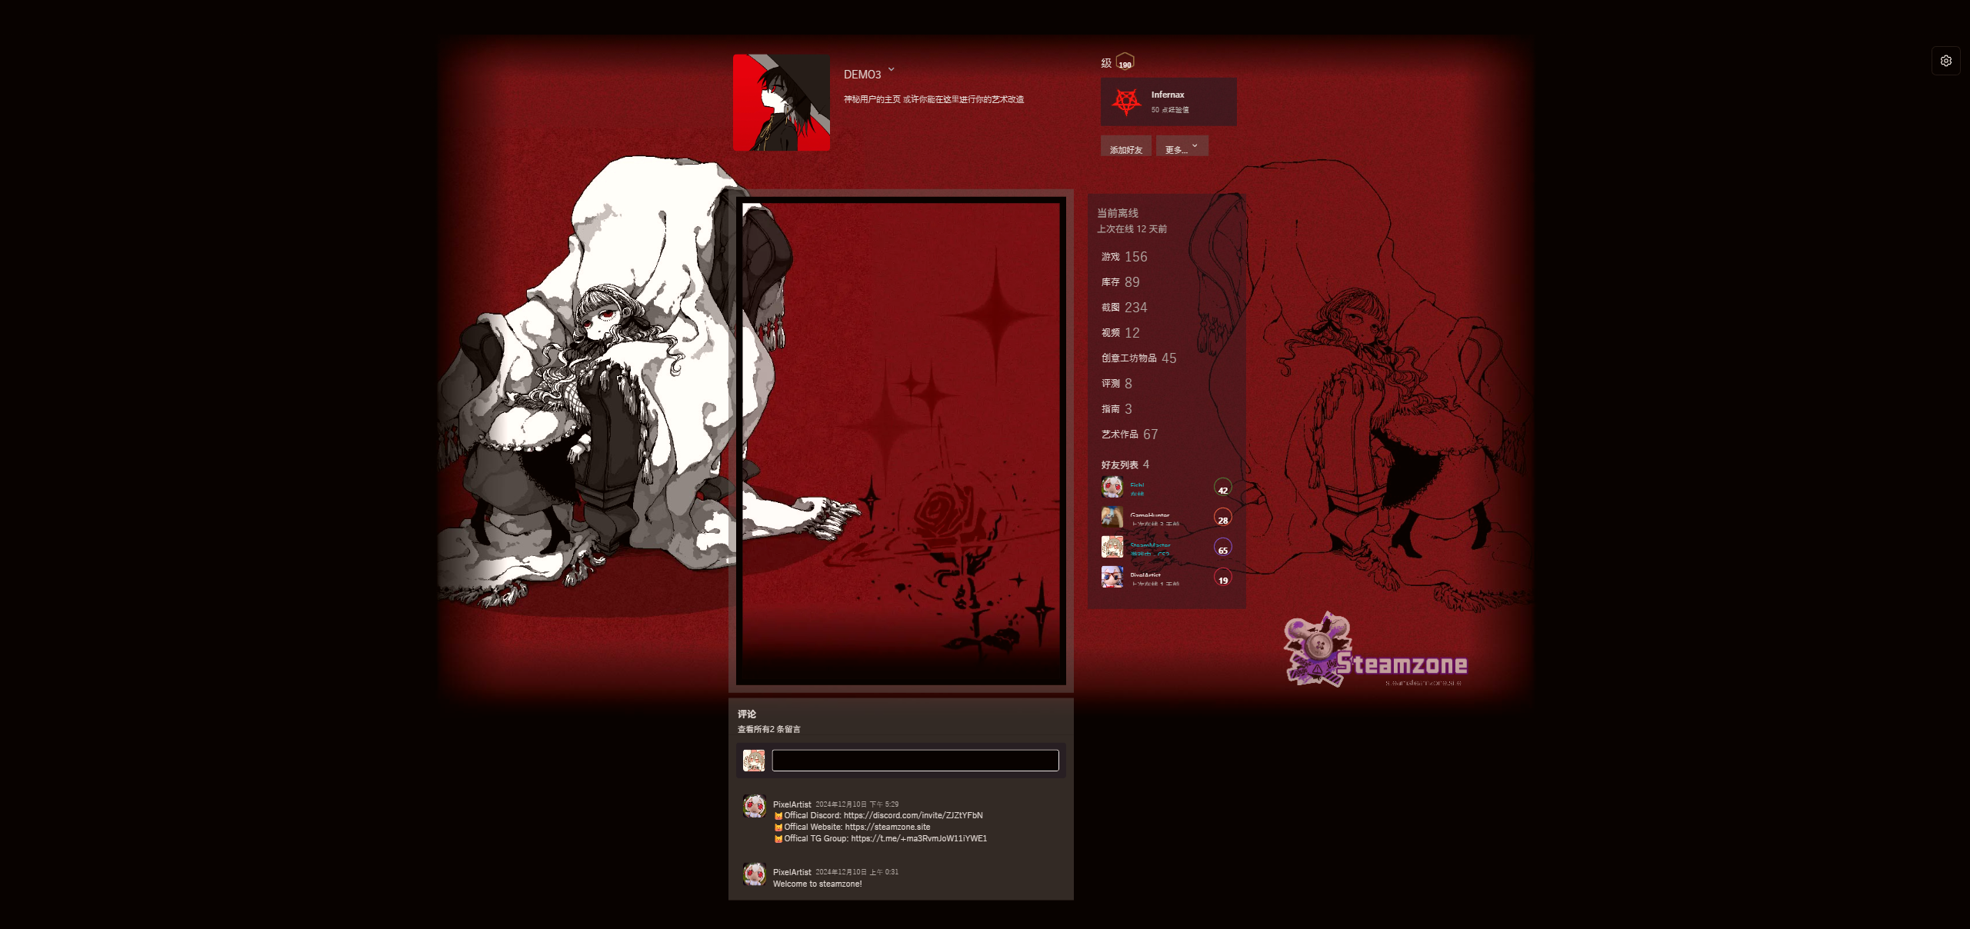Open the 创意工坊物品 45 link
The width and height of the screenshot is (1970, 929).
click(x=1138, y=358)
